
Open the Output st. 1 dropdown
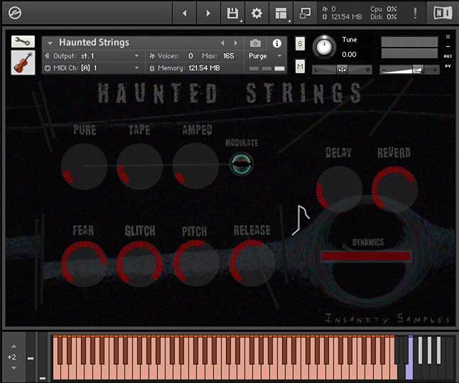tap(93, 55)
